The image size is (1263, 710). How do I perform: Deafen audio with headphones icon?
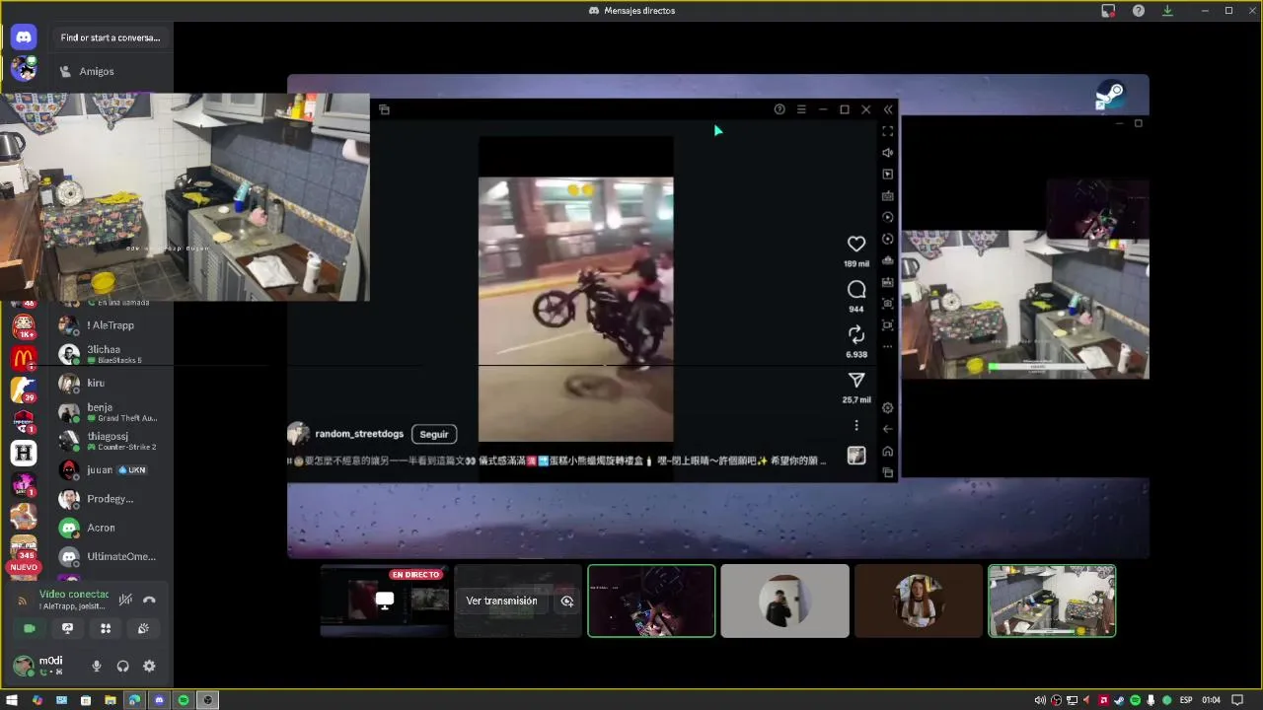[122, 667]
